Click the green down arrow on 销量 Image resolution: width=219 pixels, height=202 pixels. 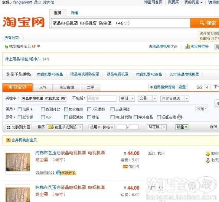point(186,127)
